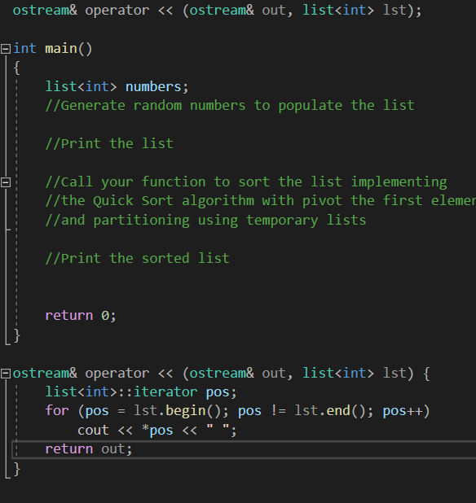Click 'lst.end()' in the for loop
Viewport: 476px width, 503px height.
(330, 411)
